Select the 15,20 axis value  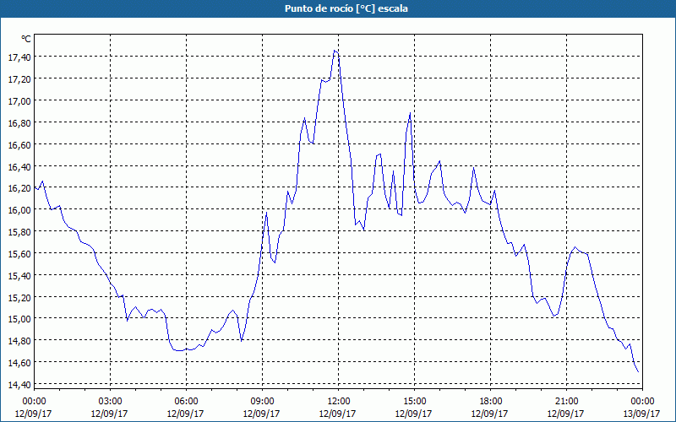pos(19,297)
